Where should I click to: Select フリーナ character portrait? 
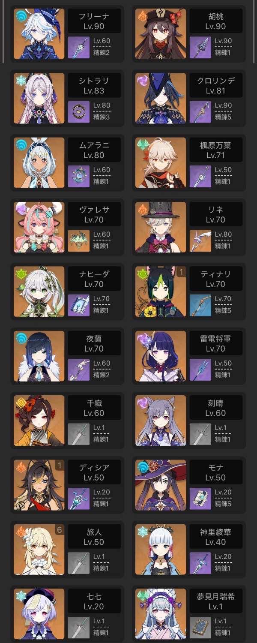tap(39, 34)
